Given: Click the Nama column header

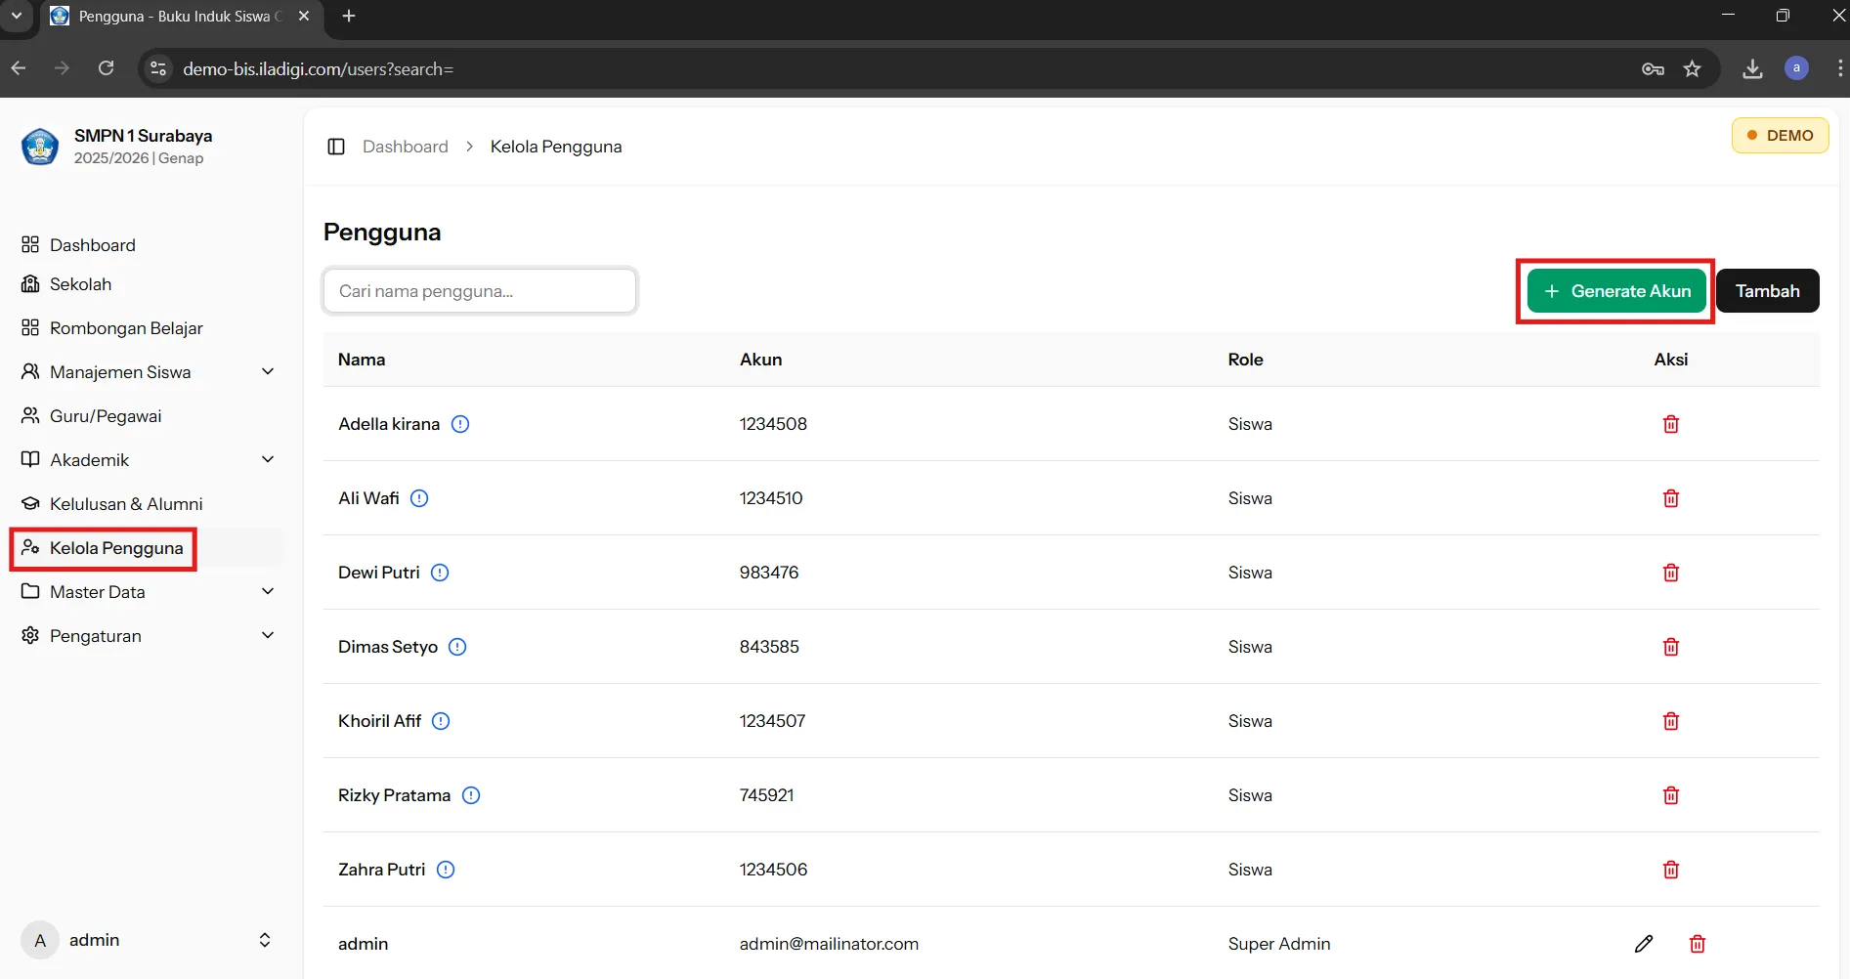Looking at the screenshot, I should click(362, 360).
